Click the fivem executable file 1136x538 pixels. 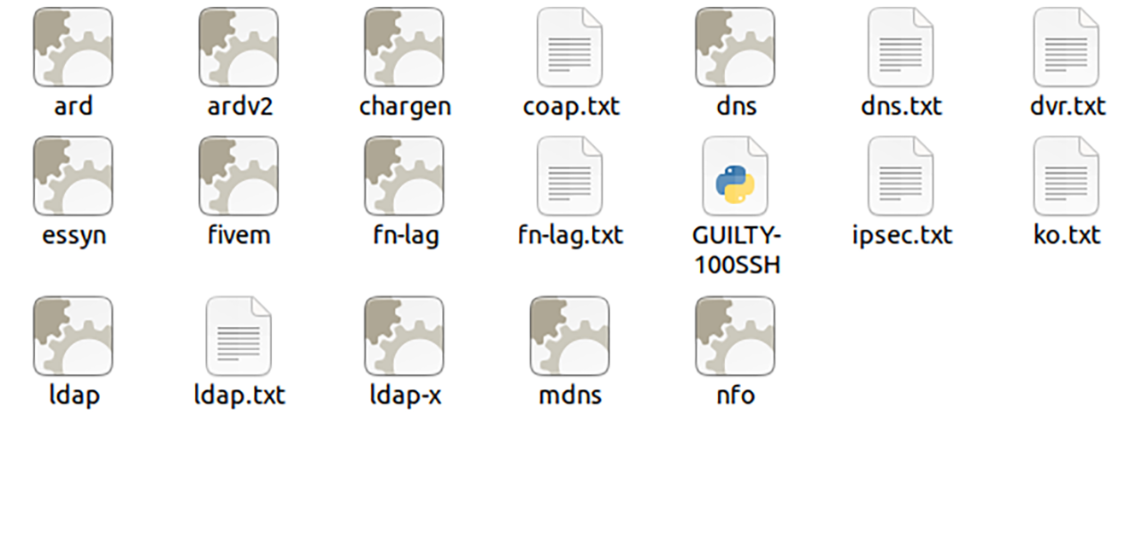click(238, 176)
